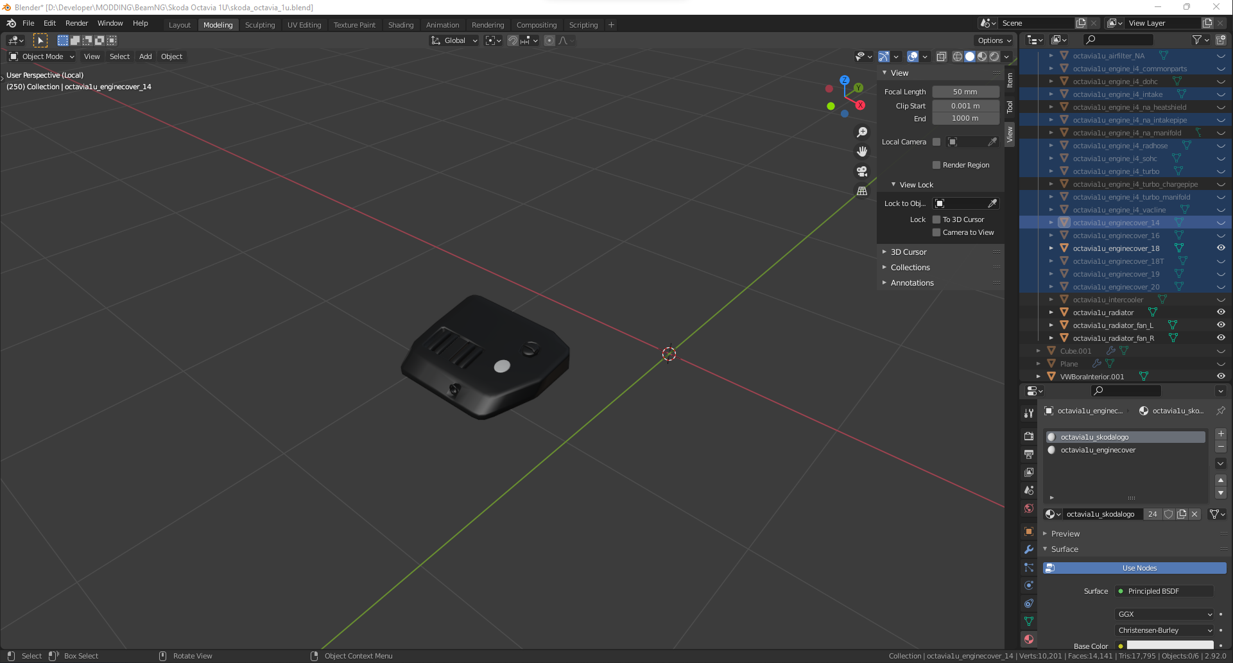Open the Object Mode dropdown
Screen dimensions: 1233x663
(x=42, y=56)
